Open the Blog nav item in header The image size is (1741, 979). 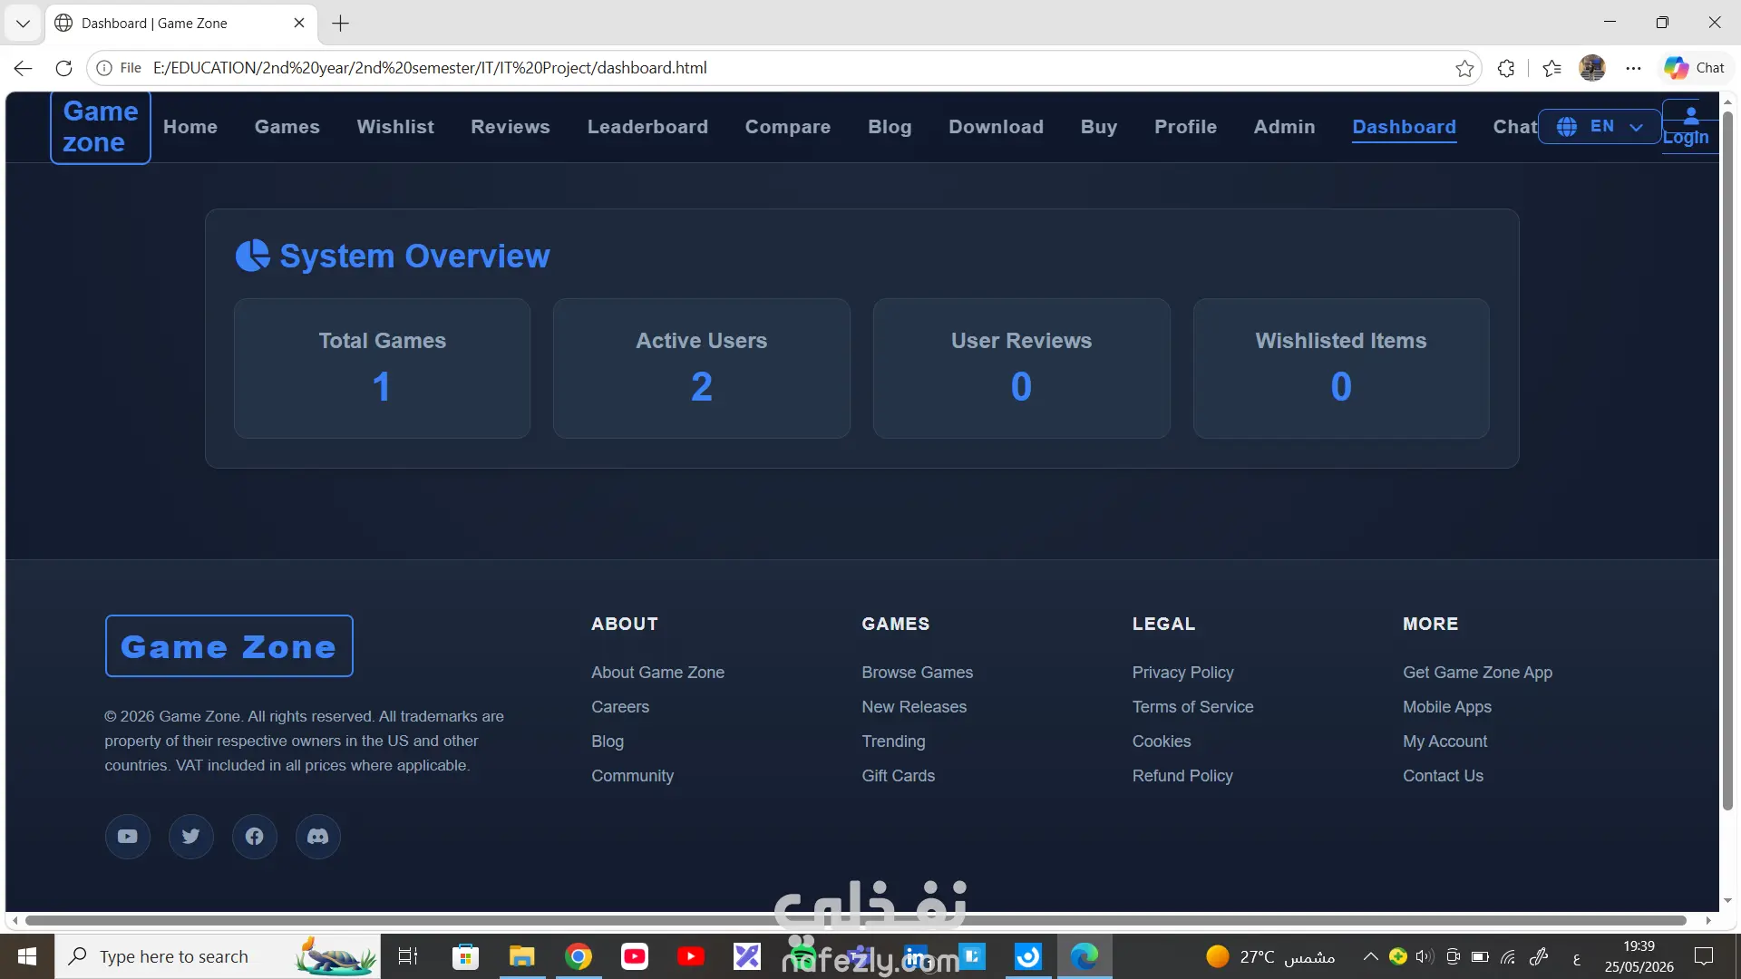pos(890,127)
